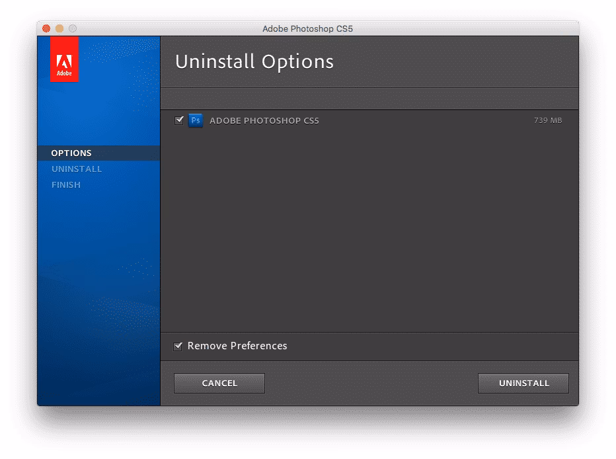Click the ADOBE PHOTOSHOP CS5 product name
Screen dimensions: 616x459
point(264,120)
